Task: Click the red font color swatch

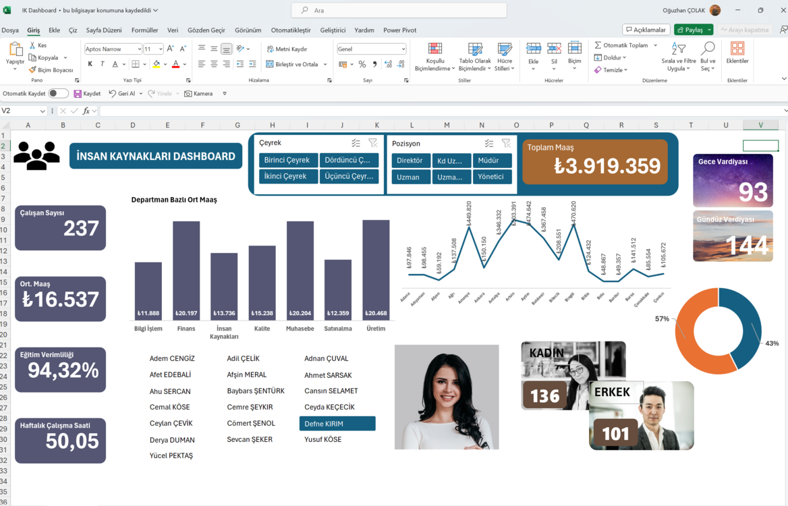Action: click(175, 64)
